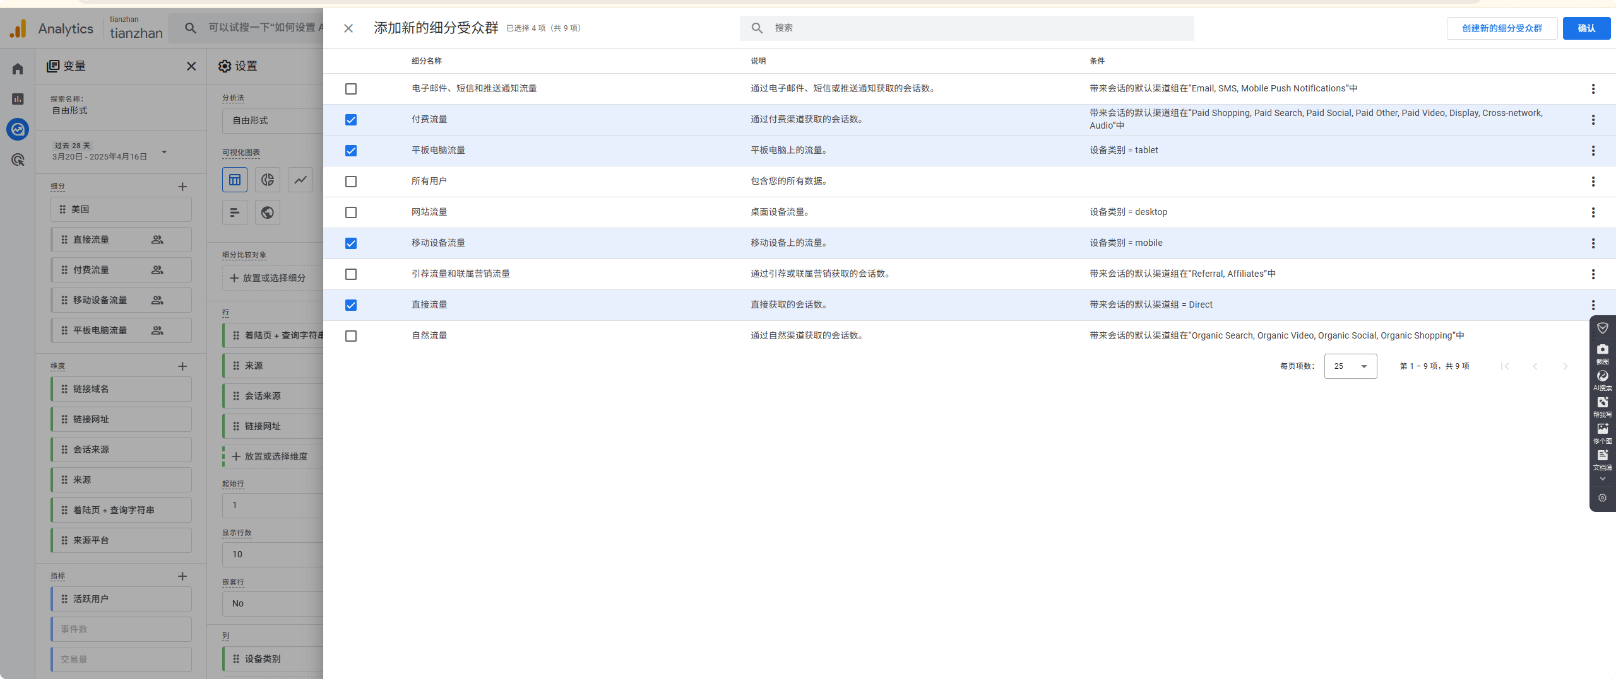
Task: Click the 细分名称 column header
Action: [x=427, y=61]
